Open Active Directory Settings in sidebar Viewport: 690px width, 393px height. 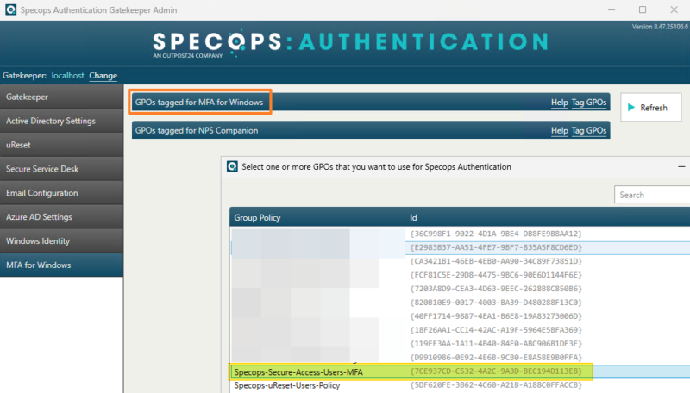pos(61,121)
